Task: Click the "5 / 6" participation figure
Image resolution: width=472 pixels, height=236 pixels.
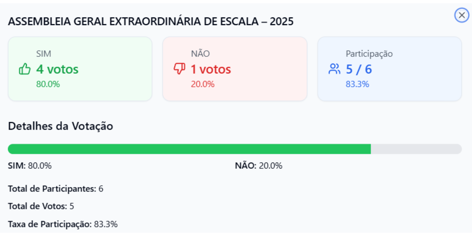Action: click(359, 69)
